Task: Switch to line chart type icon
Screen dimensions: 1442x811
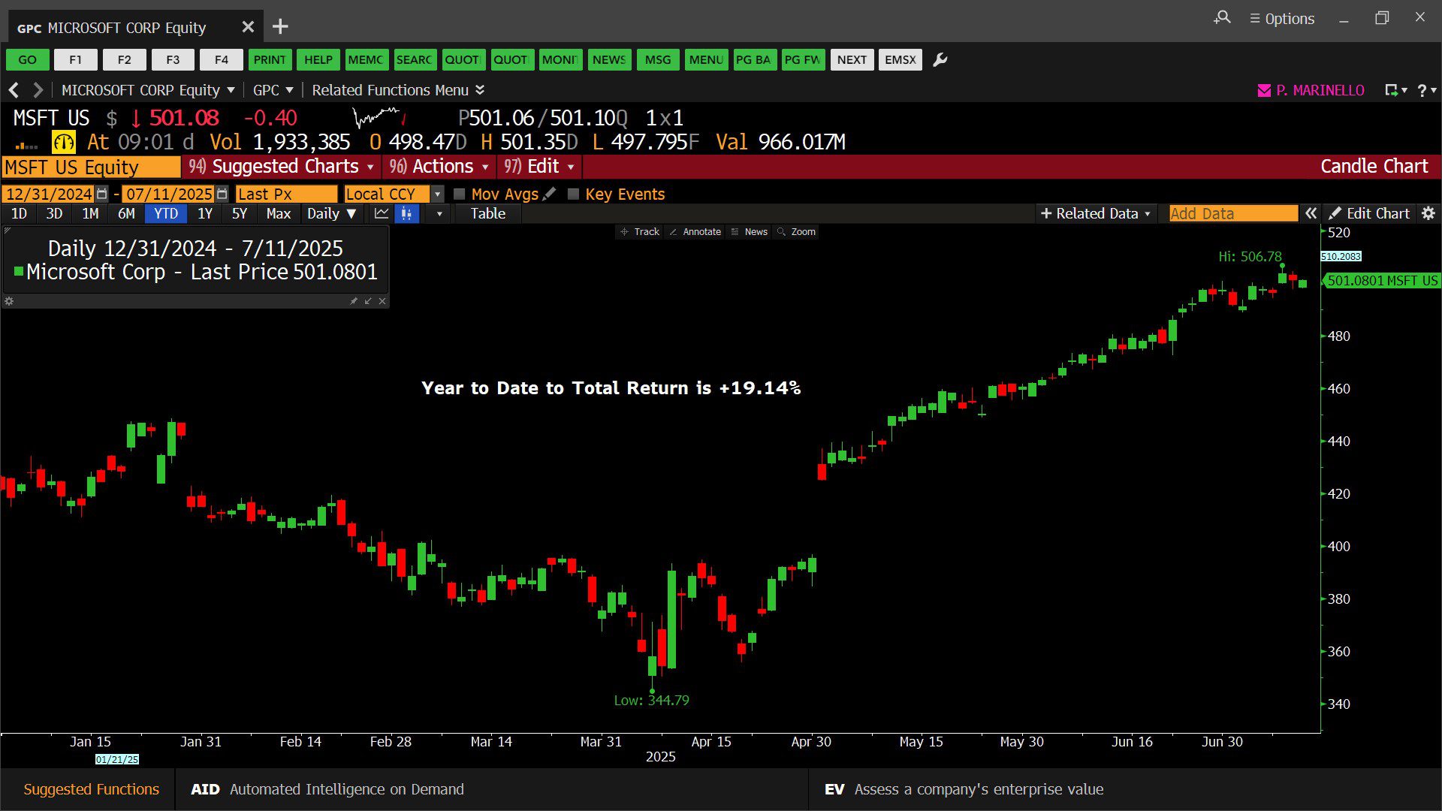Action: (x=382, y=213)
